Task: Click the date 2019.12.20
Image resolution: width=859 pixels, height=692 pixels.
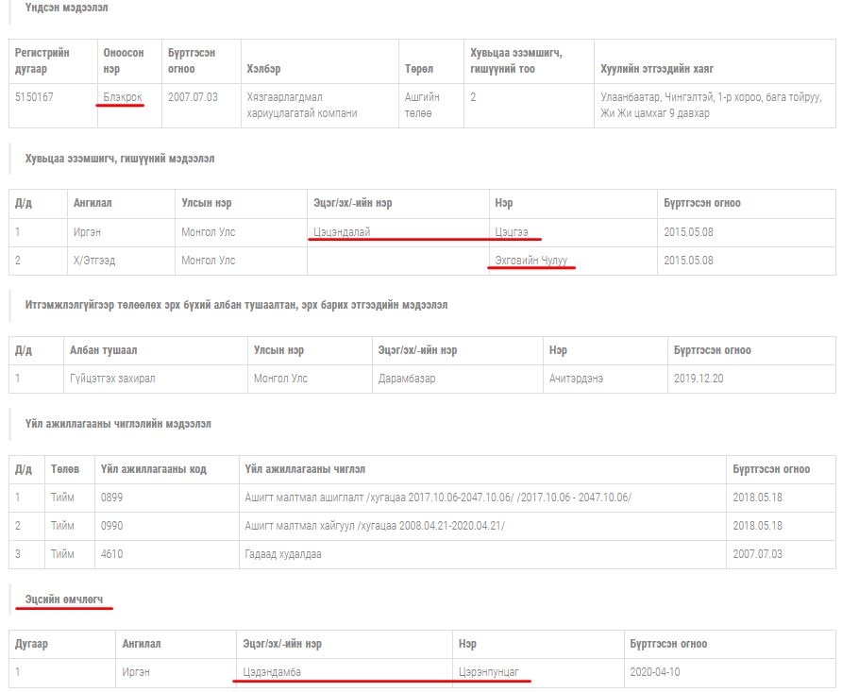Action: [x=697, y=379]
